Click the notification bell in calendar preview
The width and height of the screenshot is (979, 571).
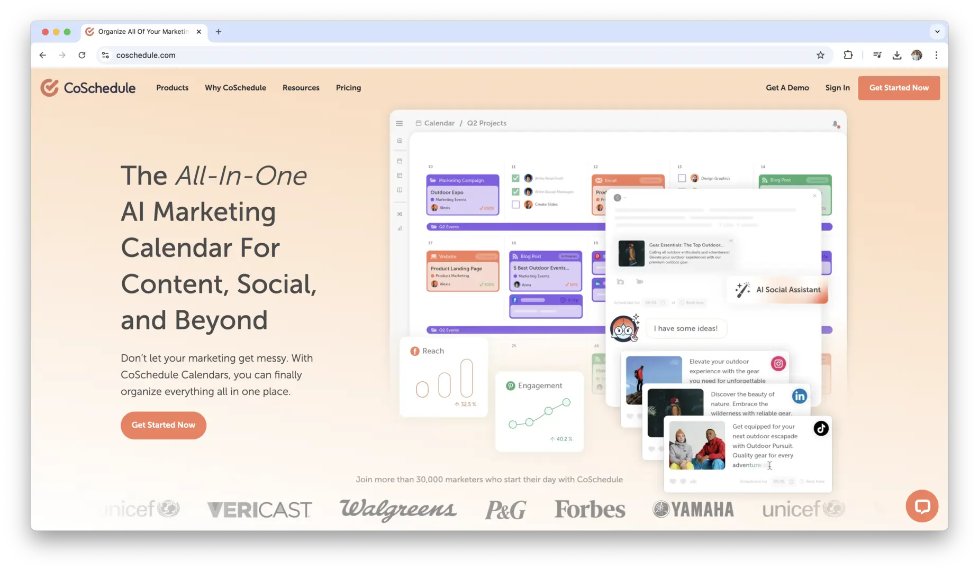pyautogui.click(x=836, y=124)
